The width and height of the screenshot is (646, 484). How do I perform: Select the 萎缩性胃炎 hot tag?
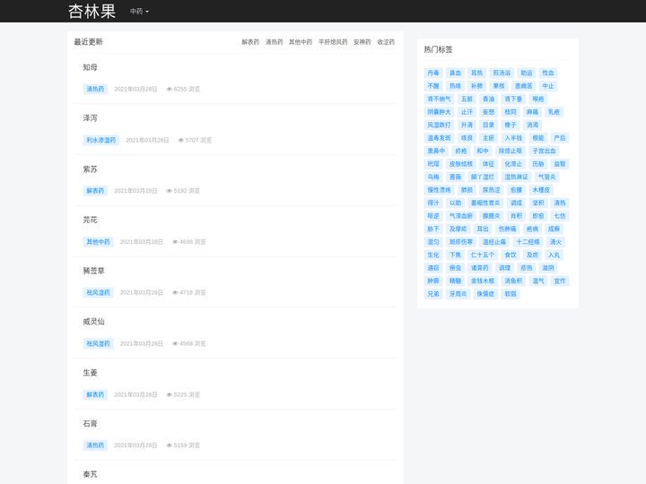coord(485,203)
